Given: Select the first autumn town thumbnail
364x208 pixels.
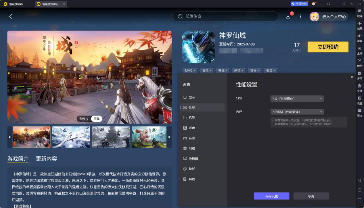Looking at the screenshot, I should coord(31,137).
